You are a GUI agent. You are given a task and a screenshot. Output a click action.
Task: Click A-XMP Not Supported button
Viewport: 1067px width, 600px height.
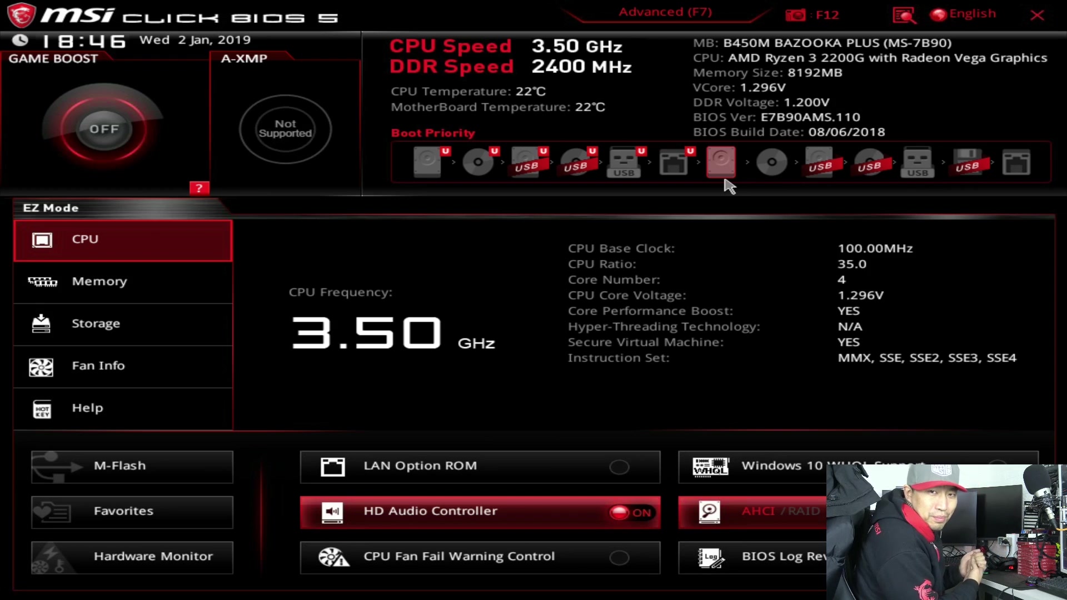coord(285,128)
